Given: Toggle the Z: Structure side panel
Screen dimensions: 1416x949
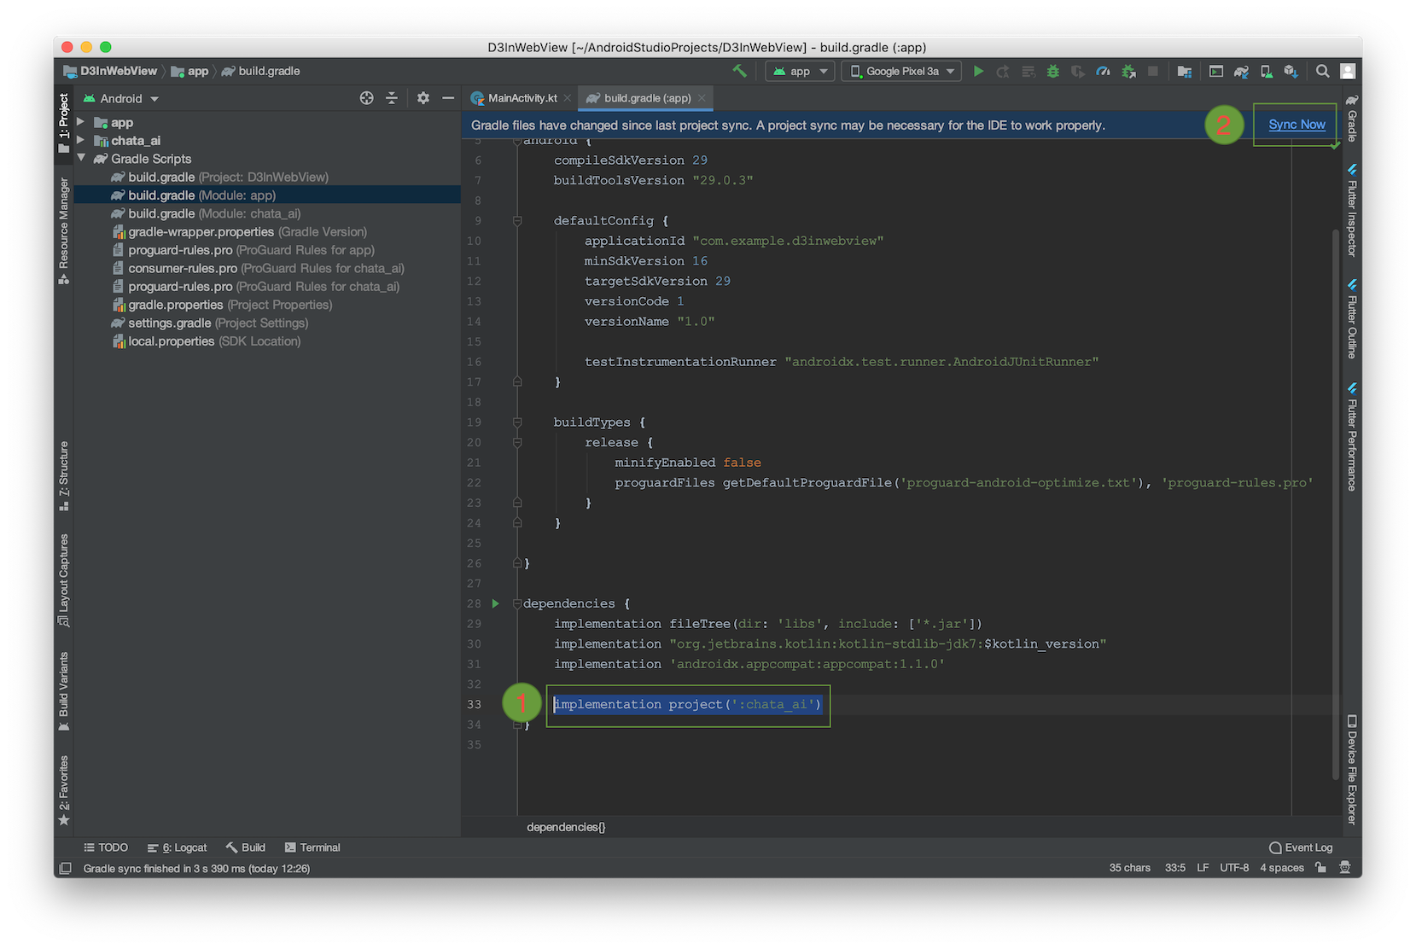Looking at the screenshot, I should 64,476.
